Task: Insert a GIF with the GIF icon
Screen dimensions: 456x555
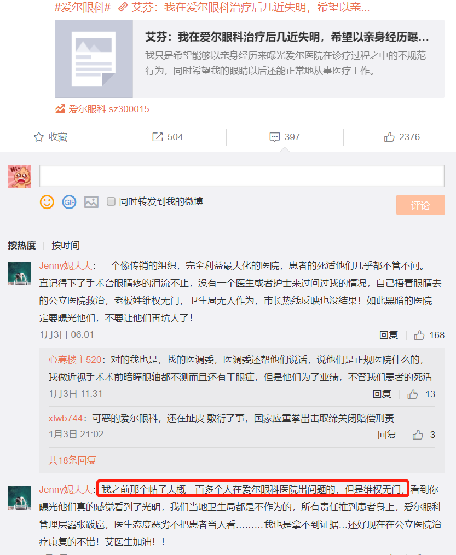Action: [70, 202]
